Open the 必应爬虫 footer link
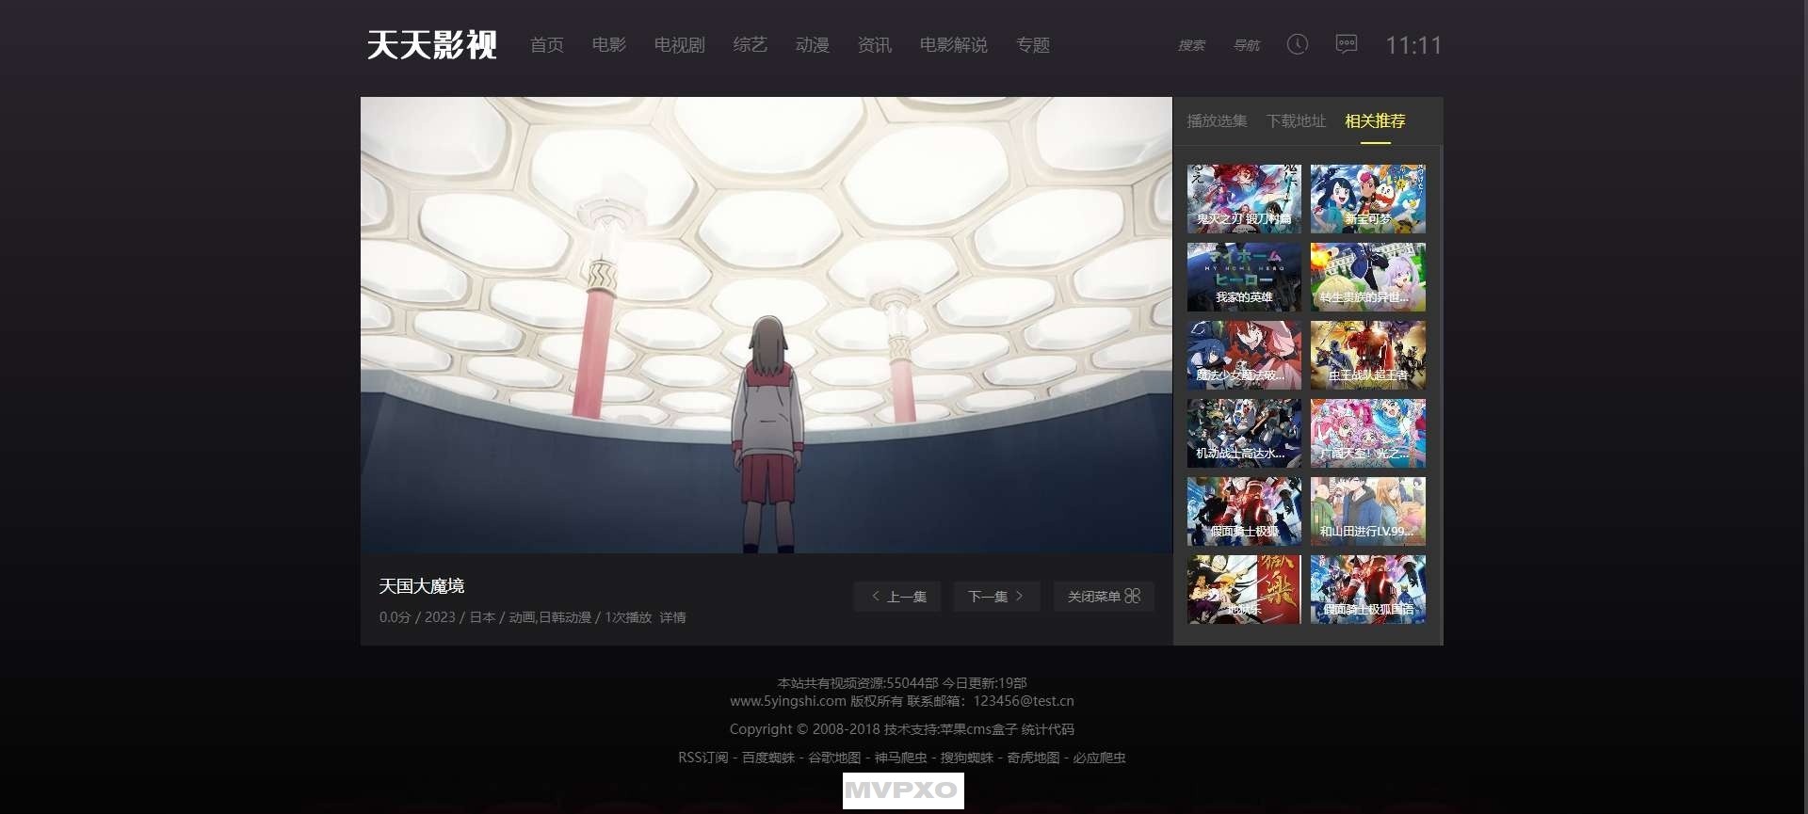The height and width of the screenshot is (814, 1808). pyautogui.click(x=1099, y=758)
